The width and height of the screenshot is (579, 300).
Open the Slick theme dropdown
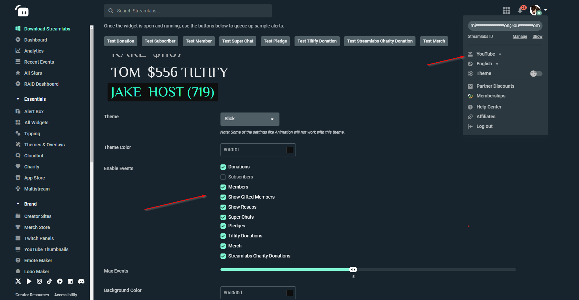250,119
